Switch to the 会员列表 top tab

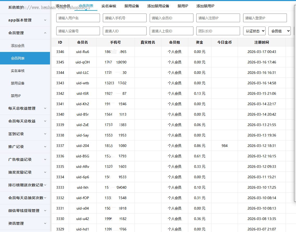(86, 6)
